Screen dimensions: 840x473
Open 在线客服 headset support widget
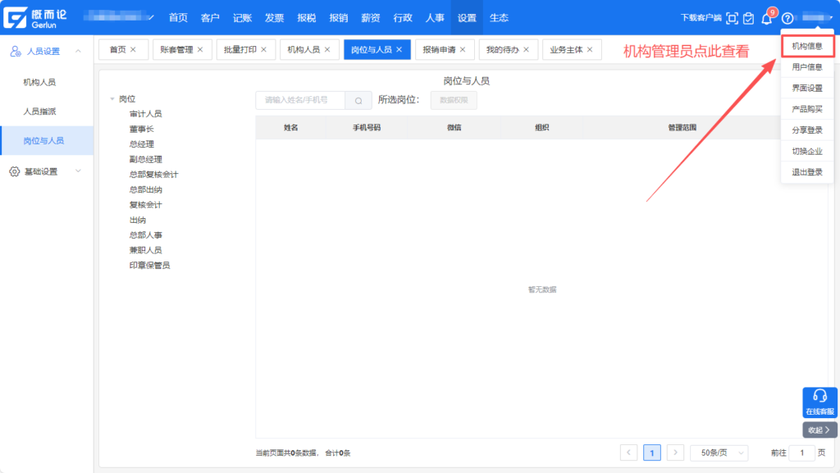[819, 402]
